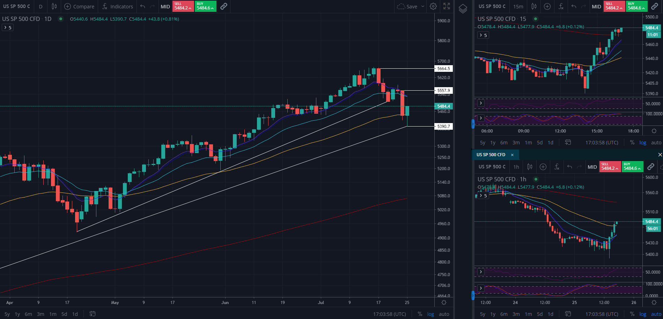Expand second lower pane in 1h chart
Viewport: 663px width, 319px height.
481,288
